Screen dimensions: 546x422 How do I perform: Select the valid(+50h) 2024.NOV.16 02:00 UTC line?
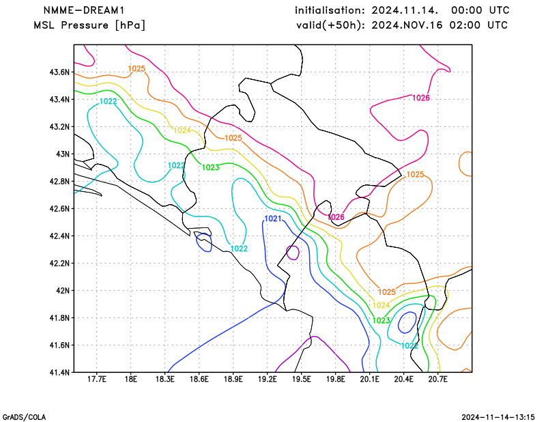[x=402, y=25]
